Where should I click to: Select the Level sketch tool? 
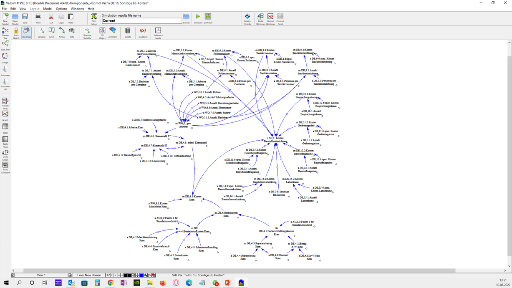[x=52, y=32]
